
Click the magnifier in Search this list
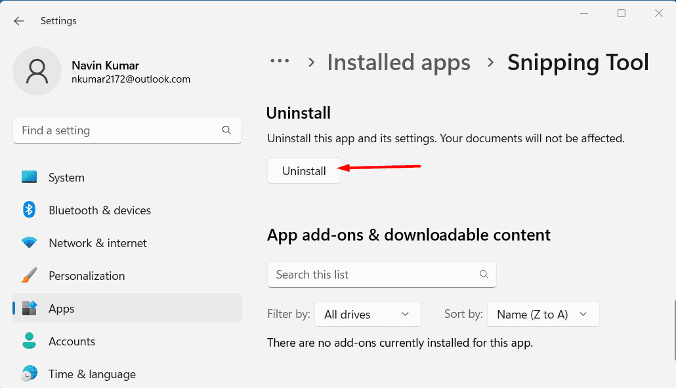484,275
